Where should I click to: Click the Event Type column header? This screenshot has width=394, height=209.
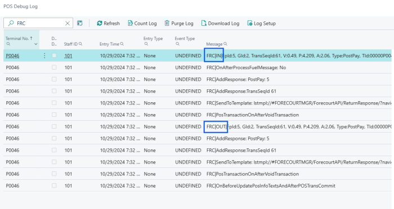click(185, 38)
